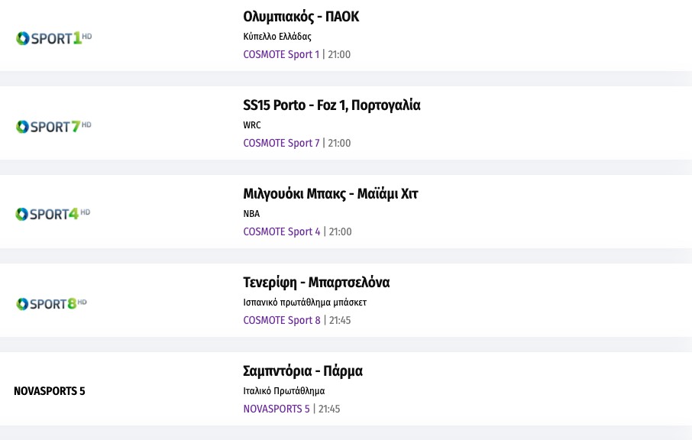Select the Μιλγουόκι Μπακς - Μαϊάμι Χιτ game
692x440 pixels.
point(331,194)
